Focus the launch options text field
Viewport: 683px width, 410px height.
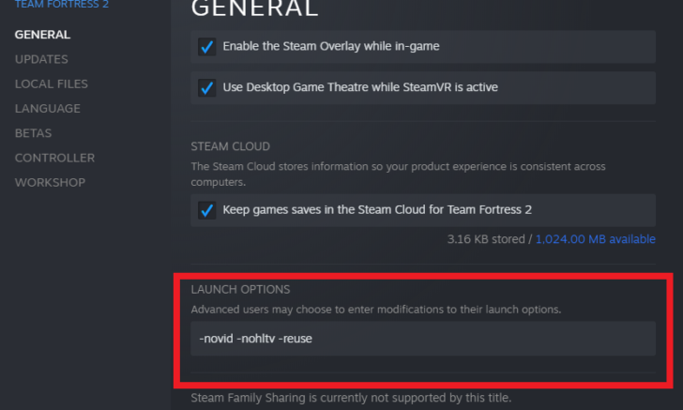point(423,339)
